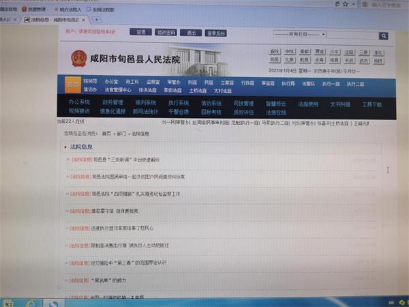The width and height of the screenshot is (409, 307).
Task: Open the 执行一庭 department menu
Action: point(331,84)
